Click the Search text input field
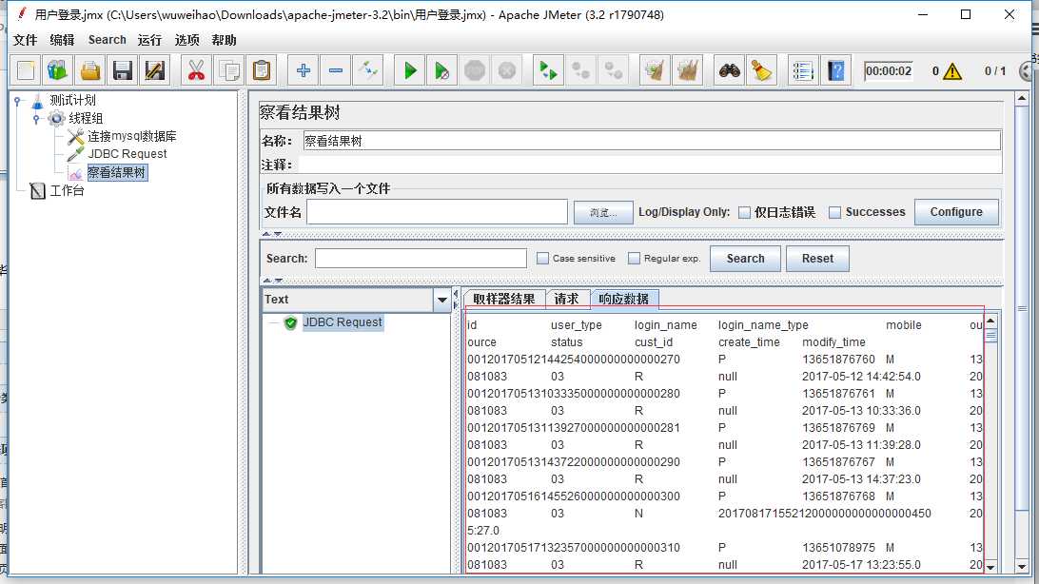The height and width of the screenshot is (584, 1039). [421, 258]
